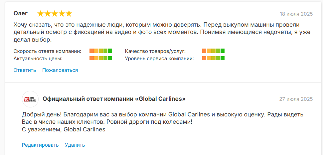The width and height of the screenshot is (323, 155).
Task: Click the "Ответить" link under the review
Action: [x=25, y=70]
